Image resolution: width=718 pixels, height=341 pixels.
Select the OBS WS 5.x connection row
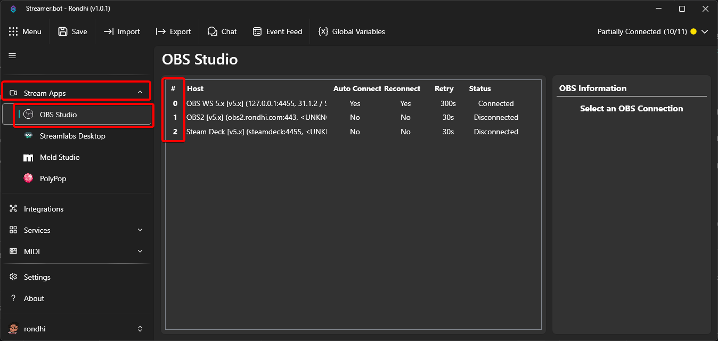coord(256,103)
